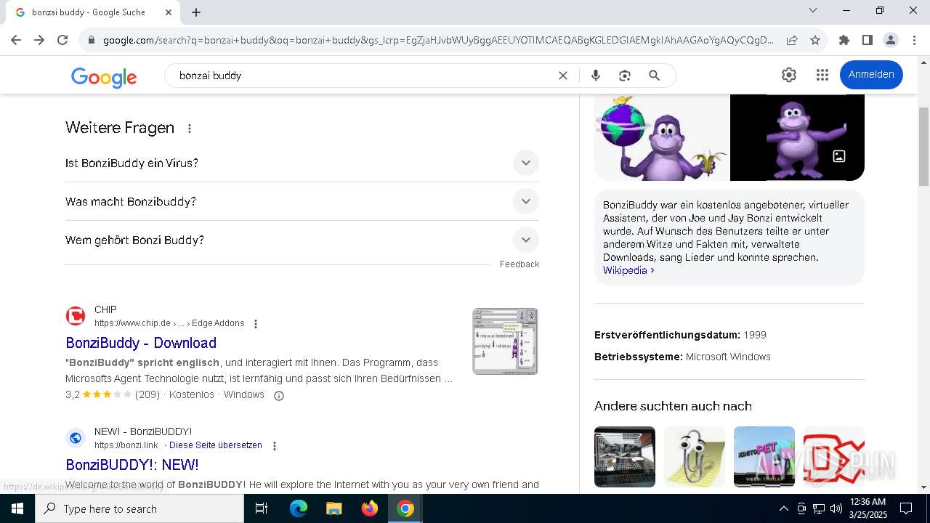Show rating info icon next to Windows
The height and width of the screenshot is (523, 930).
coord(278,396)
